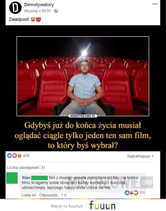Click Odpowiedz under Stan's comment
Screen dimensions: 166x211
click(x=48, y=195)
